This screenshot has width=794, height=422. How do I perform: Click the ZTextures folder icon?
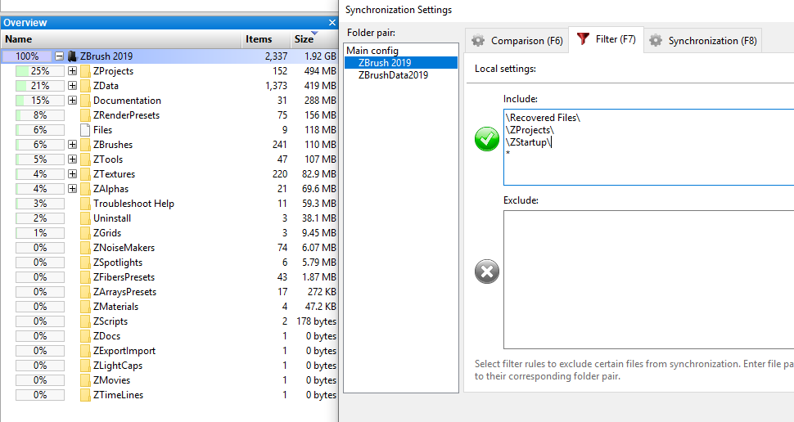85,173
